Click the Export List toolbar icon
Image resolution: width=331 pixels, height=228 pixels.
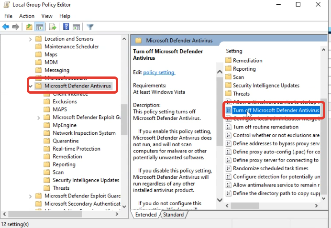point(53,27)
